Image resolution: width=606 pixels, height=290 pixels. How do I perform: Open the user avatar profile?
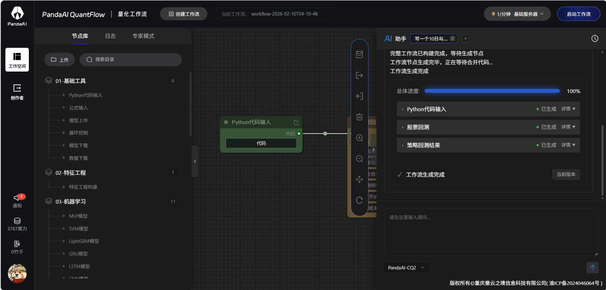point(17,273)
